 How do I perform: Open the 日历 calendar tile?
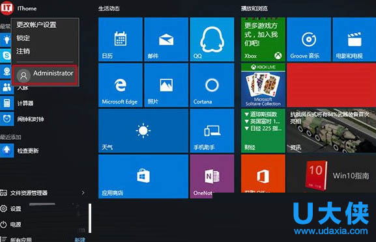(121, 39)
